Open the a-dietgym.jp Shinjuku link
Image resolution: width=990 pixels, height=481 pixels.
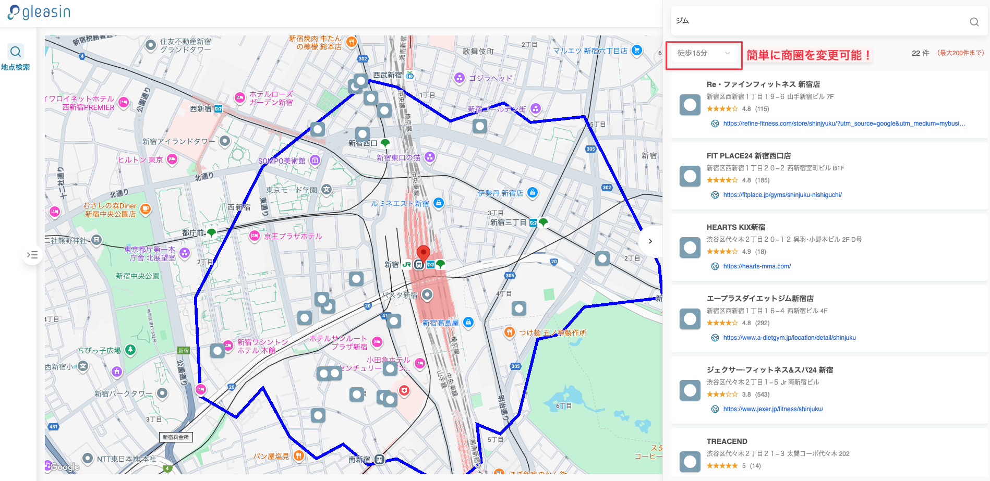click(x=789, y=338)
